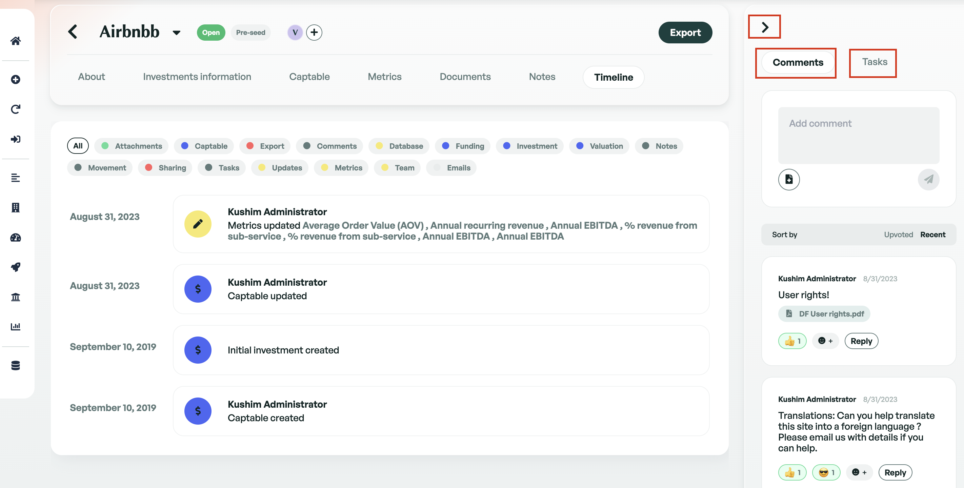The height and width of the screenshot is (488, 964).
Task: Toggle the Metrics filter chip
Action: [341, 168]
